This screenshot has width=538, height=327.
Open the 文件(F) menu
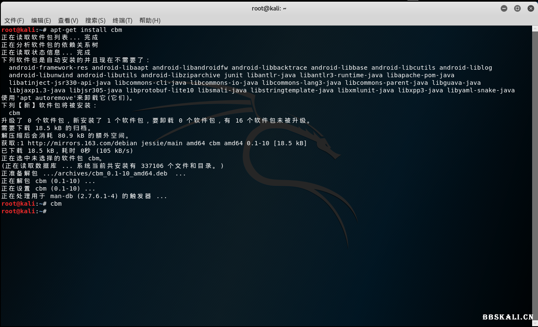click(x=15, y=20)
